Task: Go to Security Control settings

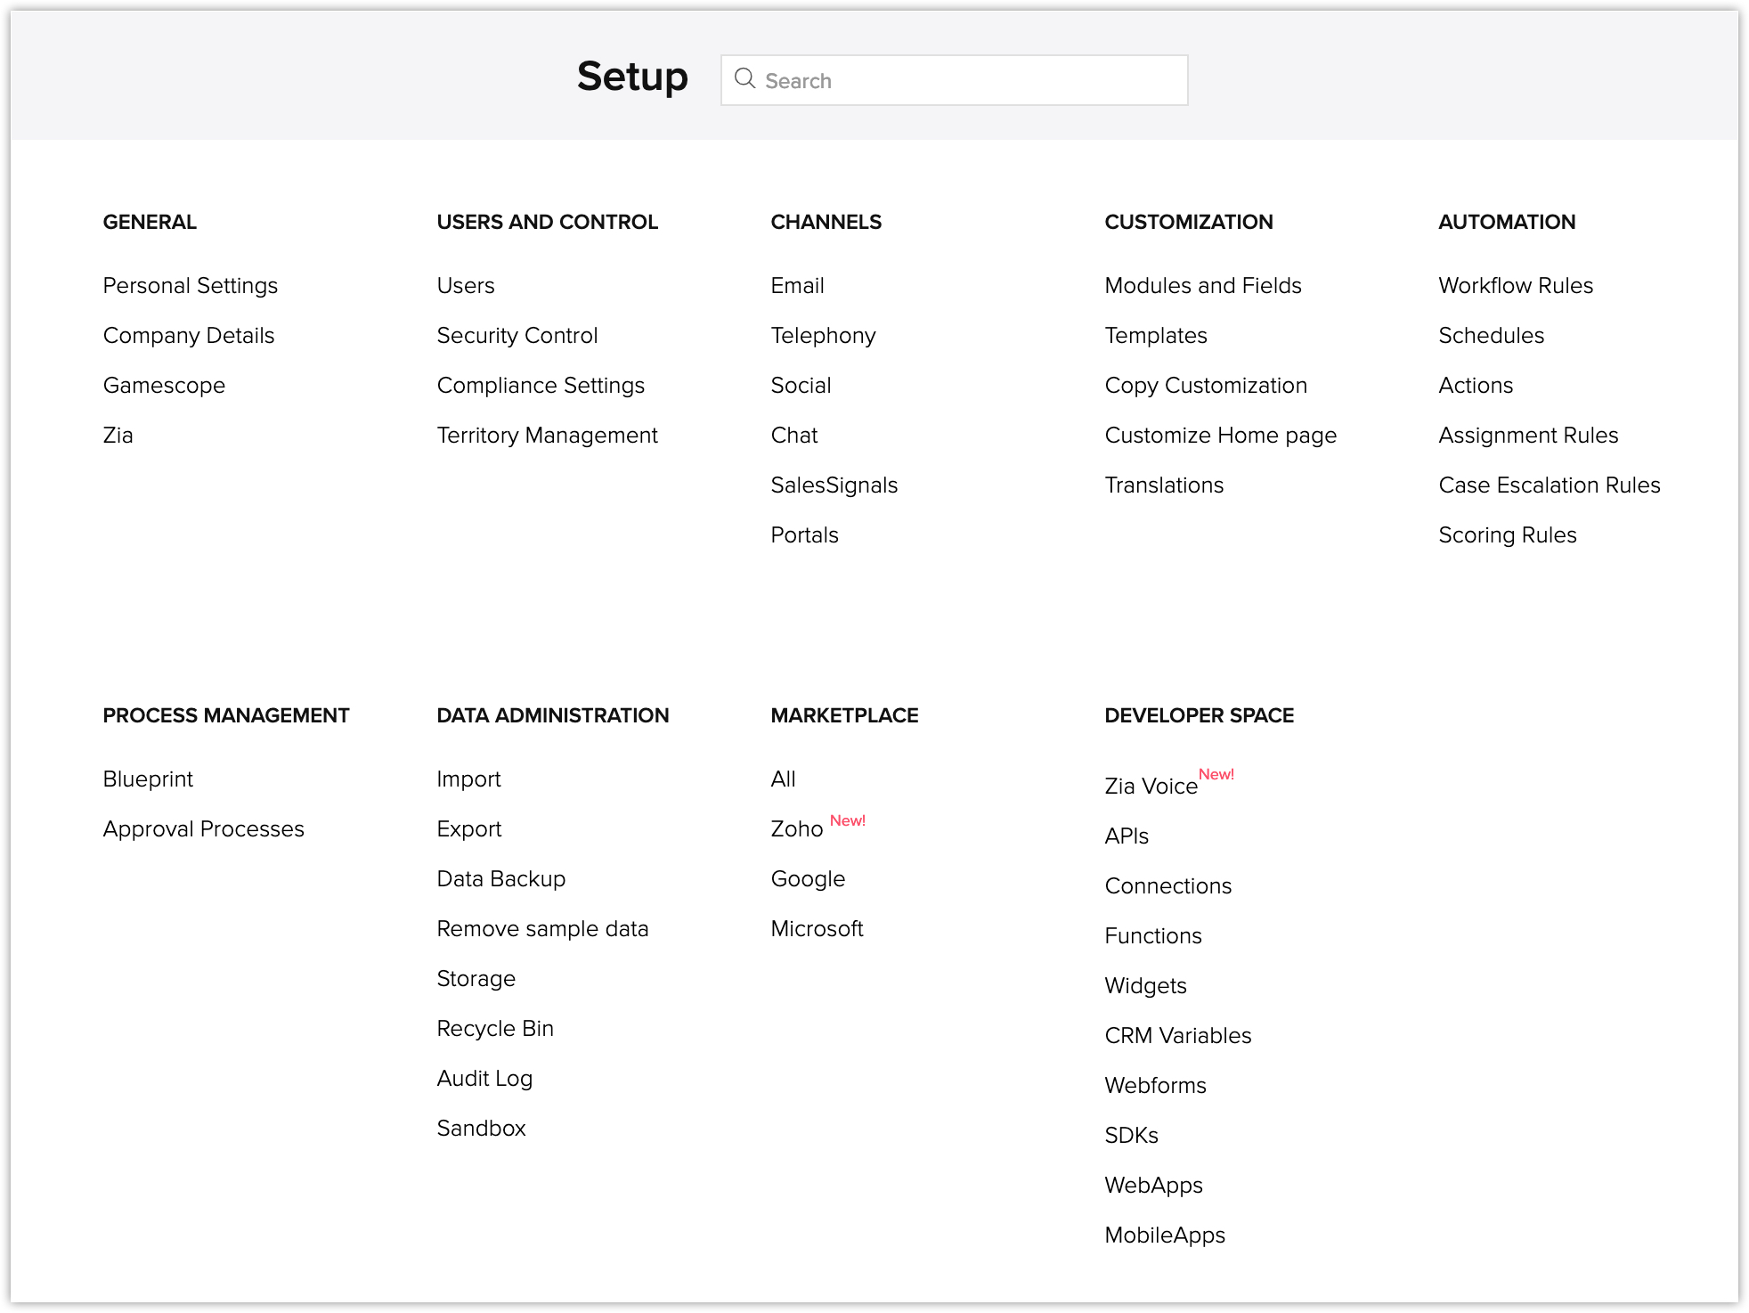Action: click(x=517, y=336)
